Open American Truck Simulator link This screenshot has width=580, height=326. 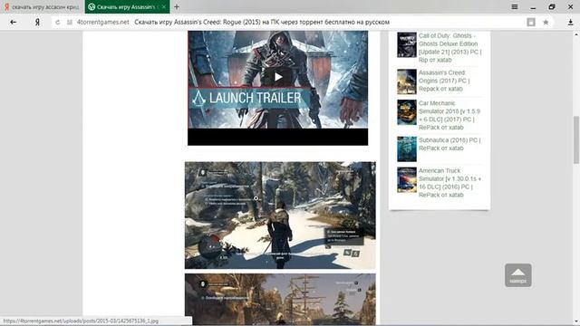click(449, 183)
